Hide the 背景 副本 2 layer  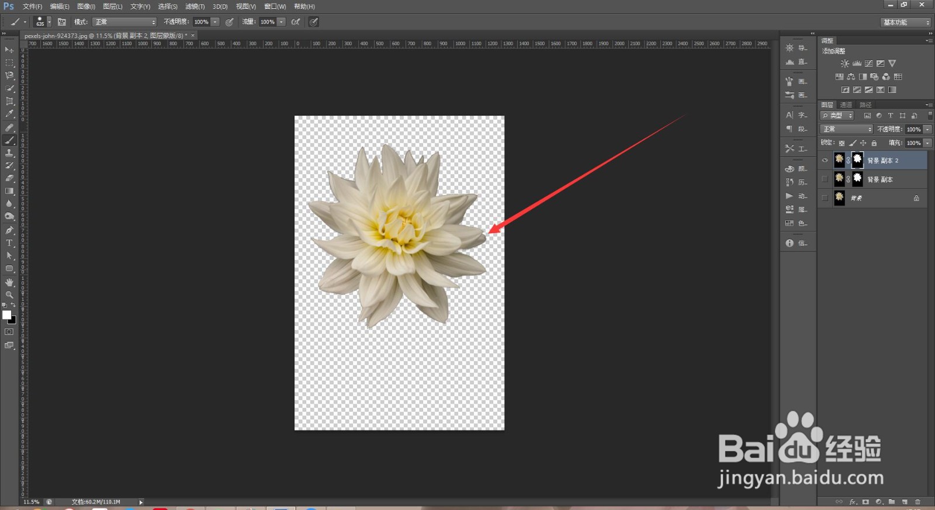pyautogui.click(x=825, y=160)
